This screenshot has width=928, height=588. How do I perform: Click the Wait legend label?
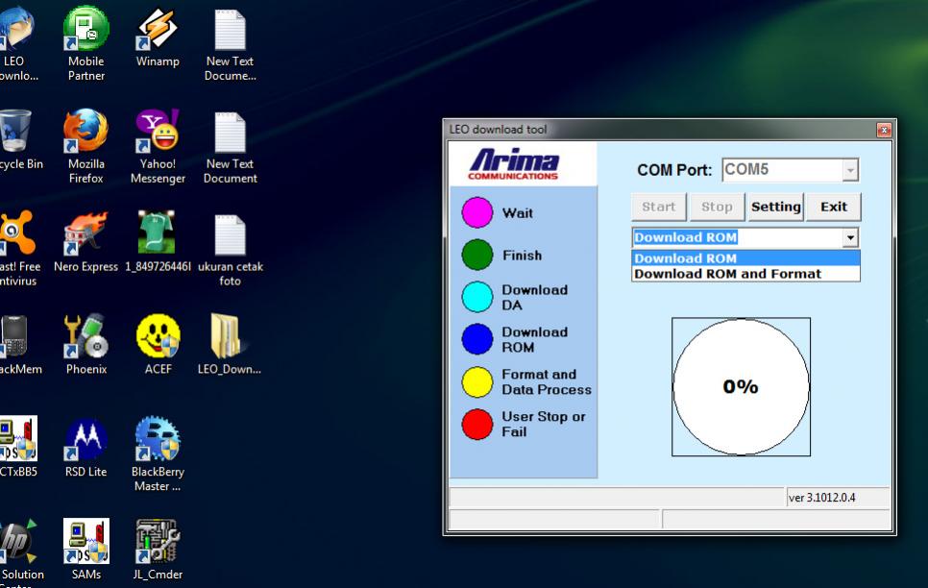tap(517, 213)
